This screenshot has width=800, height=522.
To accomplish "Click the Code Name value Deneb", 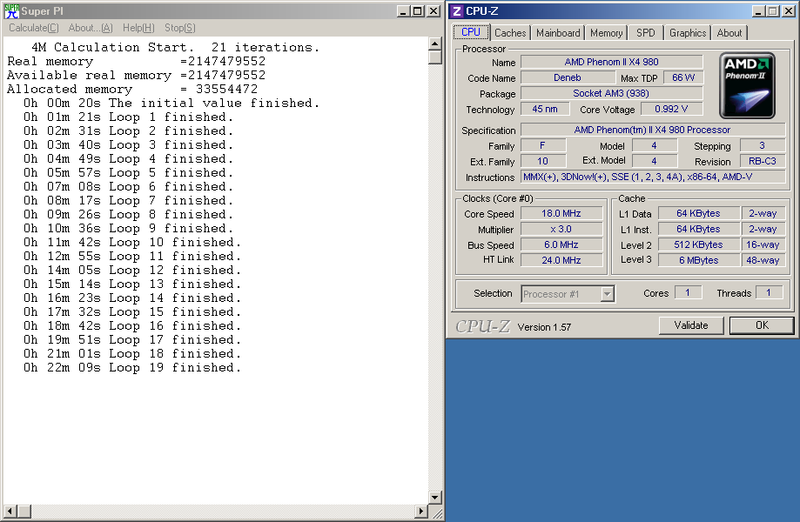I will [568, 77].
